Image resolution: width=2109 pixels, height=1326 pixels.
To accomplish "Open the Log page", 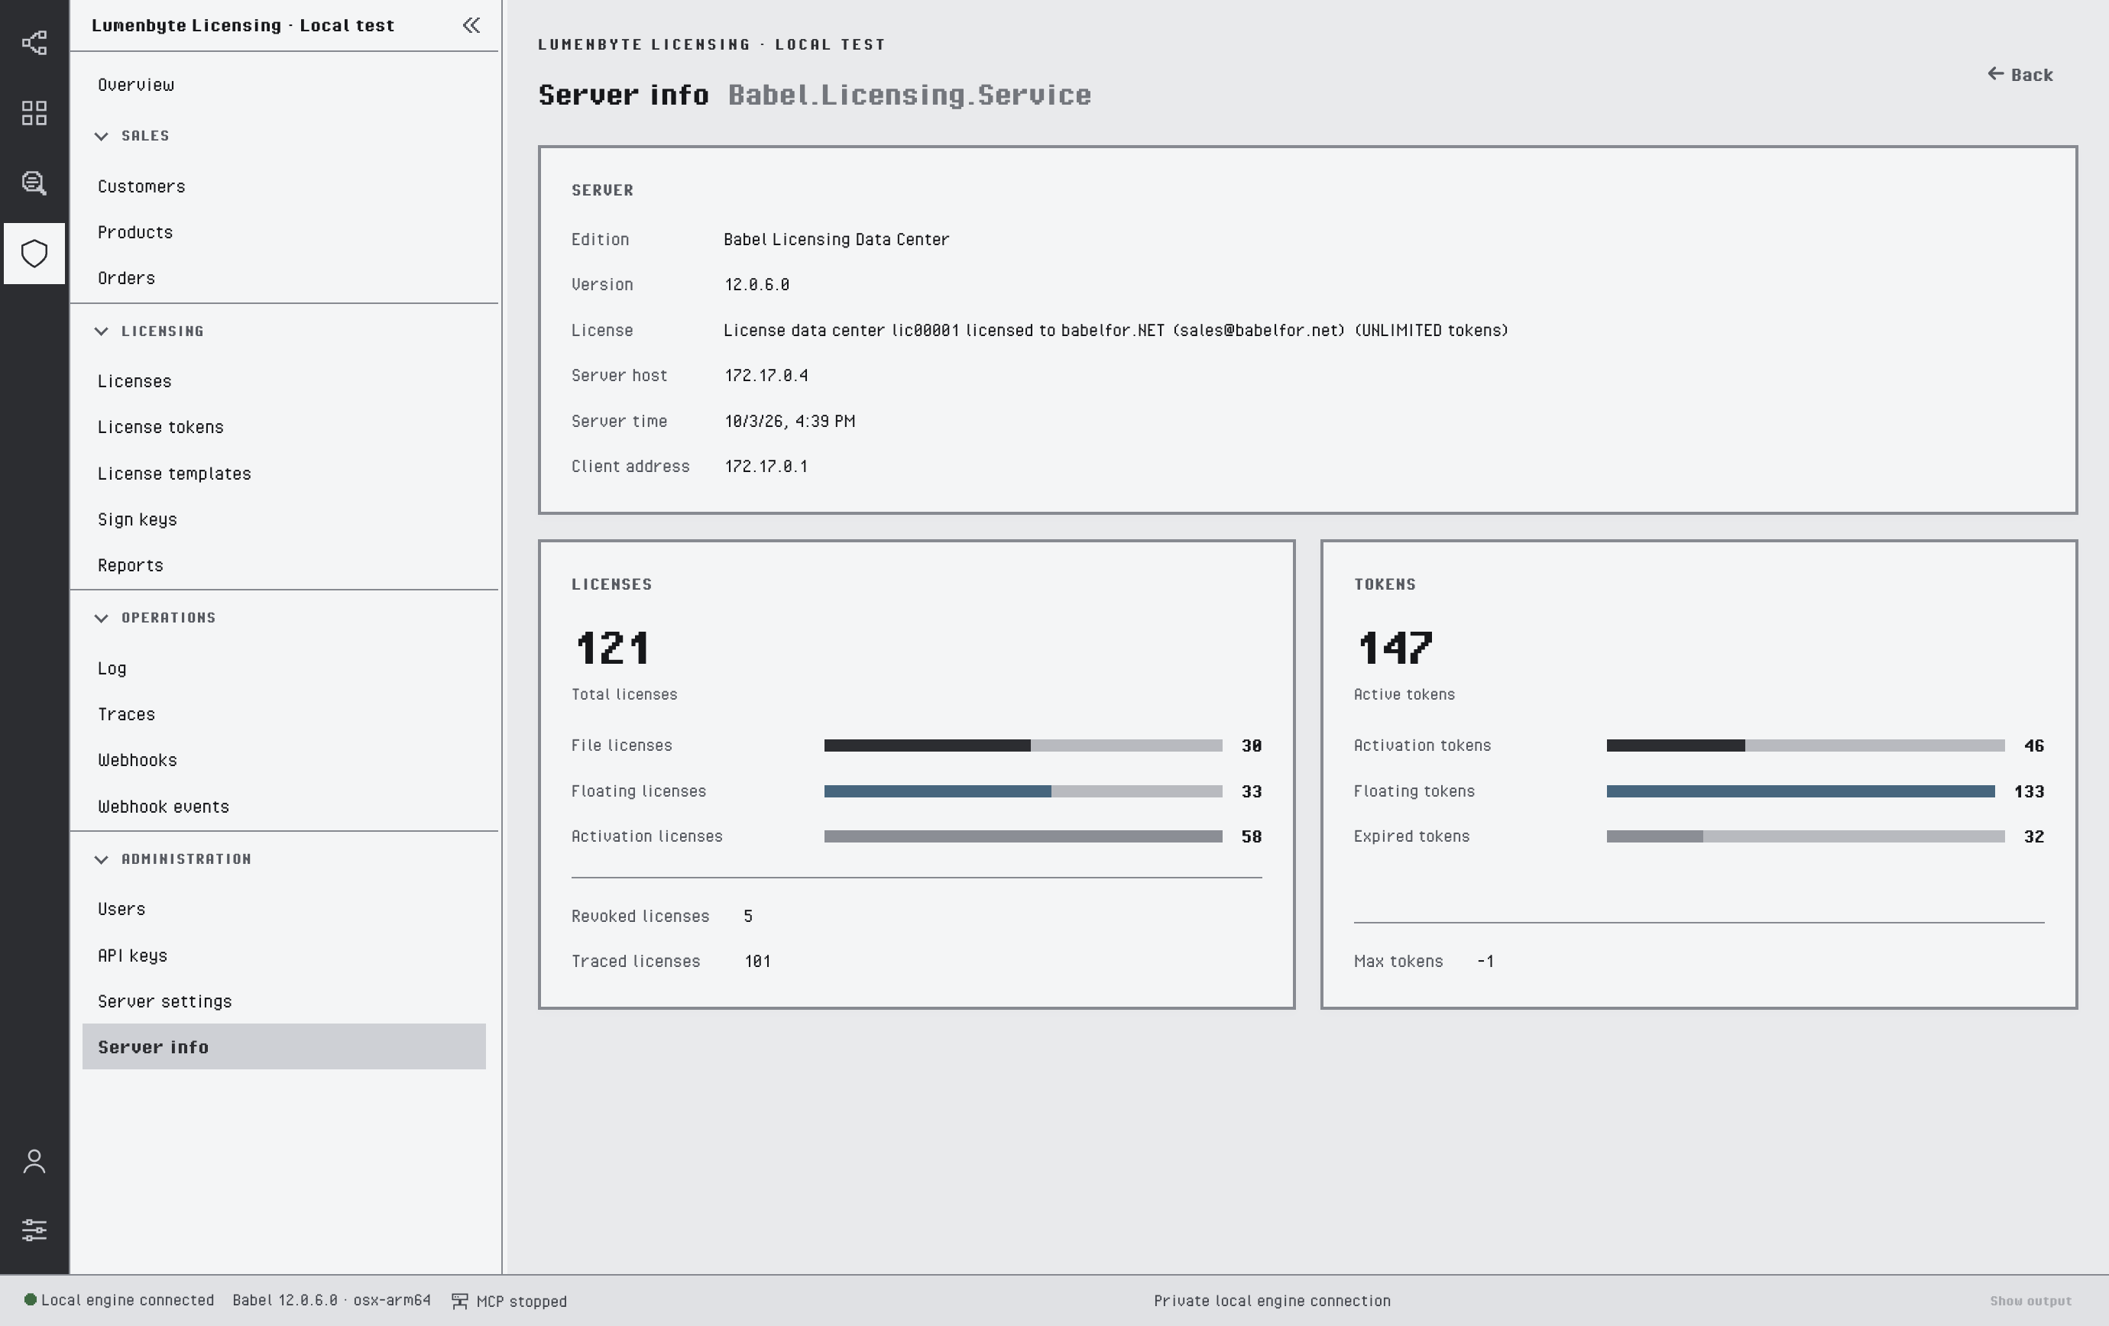I will point(283,668).
